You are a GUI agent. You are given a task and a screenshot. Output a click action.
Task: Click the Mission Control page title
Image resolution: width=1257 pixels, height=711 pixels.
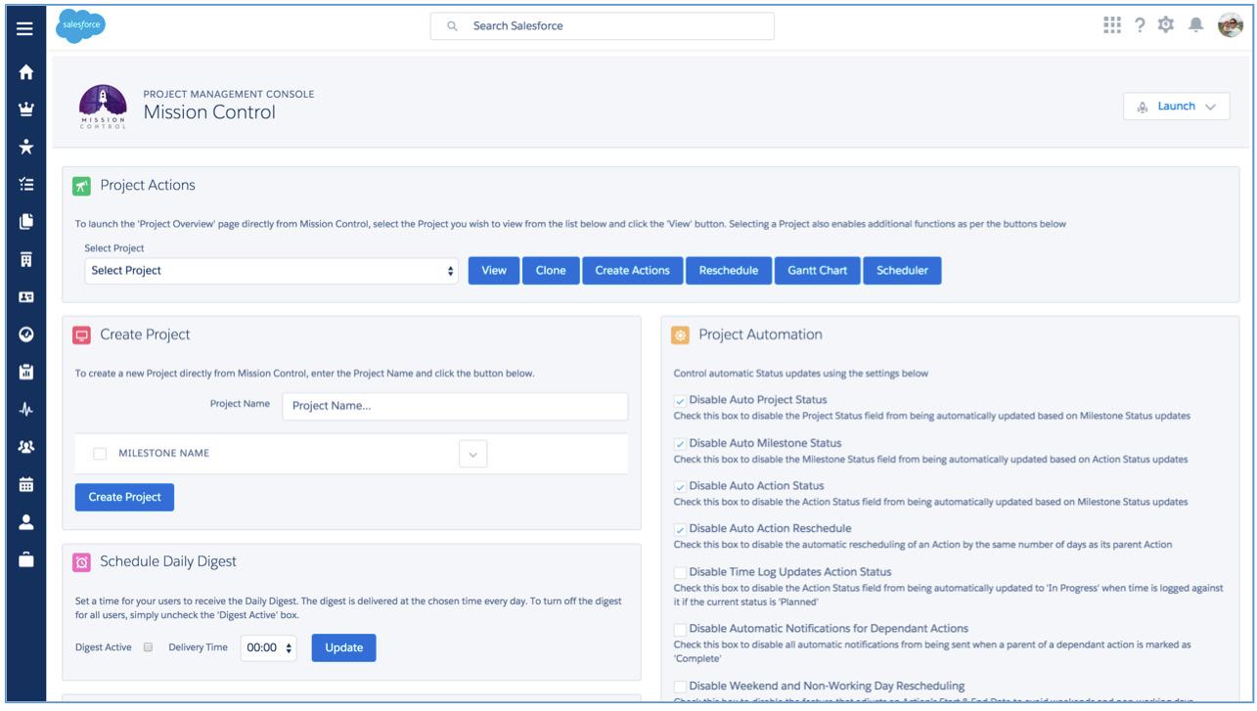(x=209, y=112)
